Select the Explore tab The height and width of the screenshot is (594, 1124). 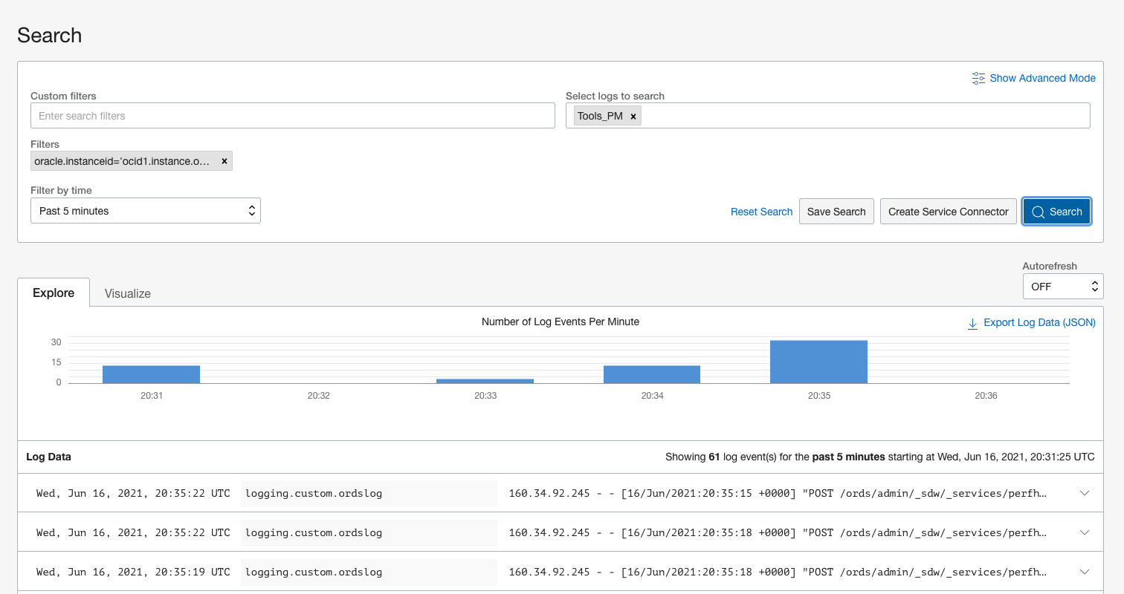tap(54, 293)
